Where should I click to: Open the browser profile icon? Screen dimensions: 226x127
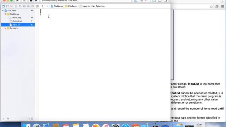coord(222,1)
